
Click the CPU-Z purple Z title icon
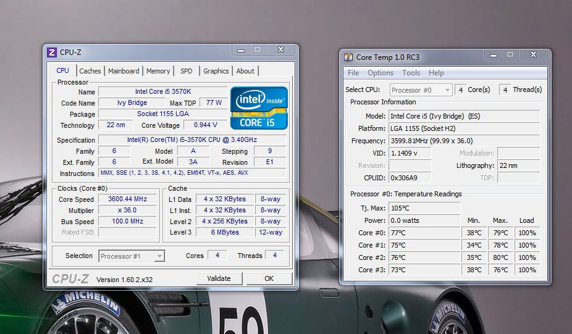click(x=52, y=52)
